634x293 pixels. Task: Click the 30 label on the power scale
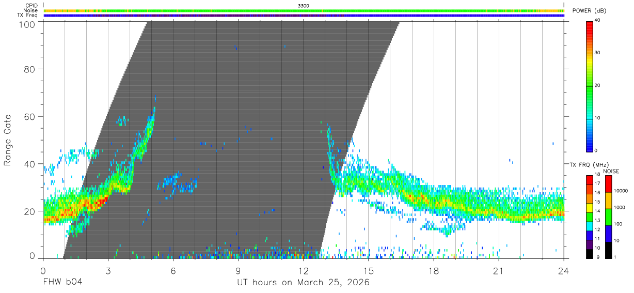[598, 53]
